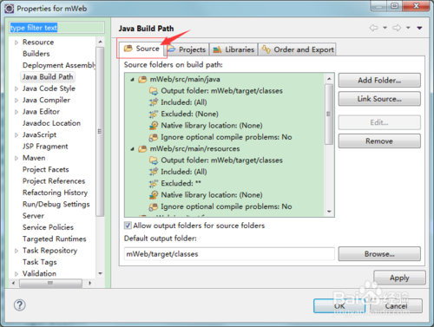Collapse the mWeb/src/main/resources tree node
Screen dimensions: 434x327
pos(132,149)
